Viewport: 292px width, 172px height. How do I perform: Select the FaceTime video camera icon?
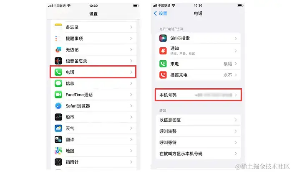click(x=58, y=95)
